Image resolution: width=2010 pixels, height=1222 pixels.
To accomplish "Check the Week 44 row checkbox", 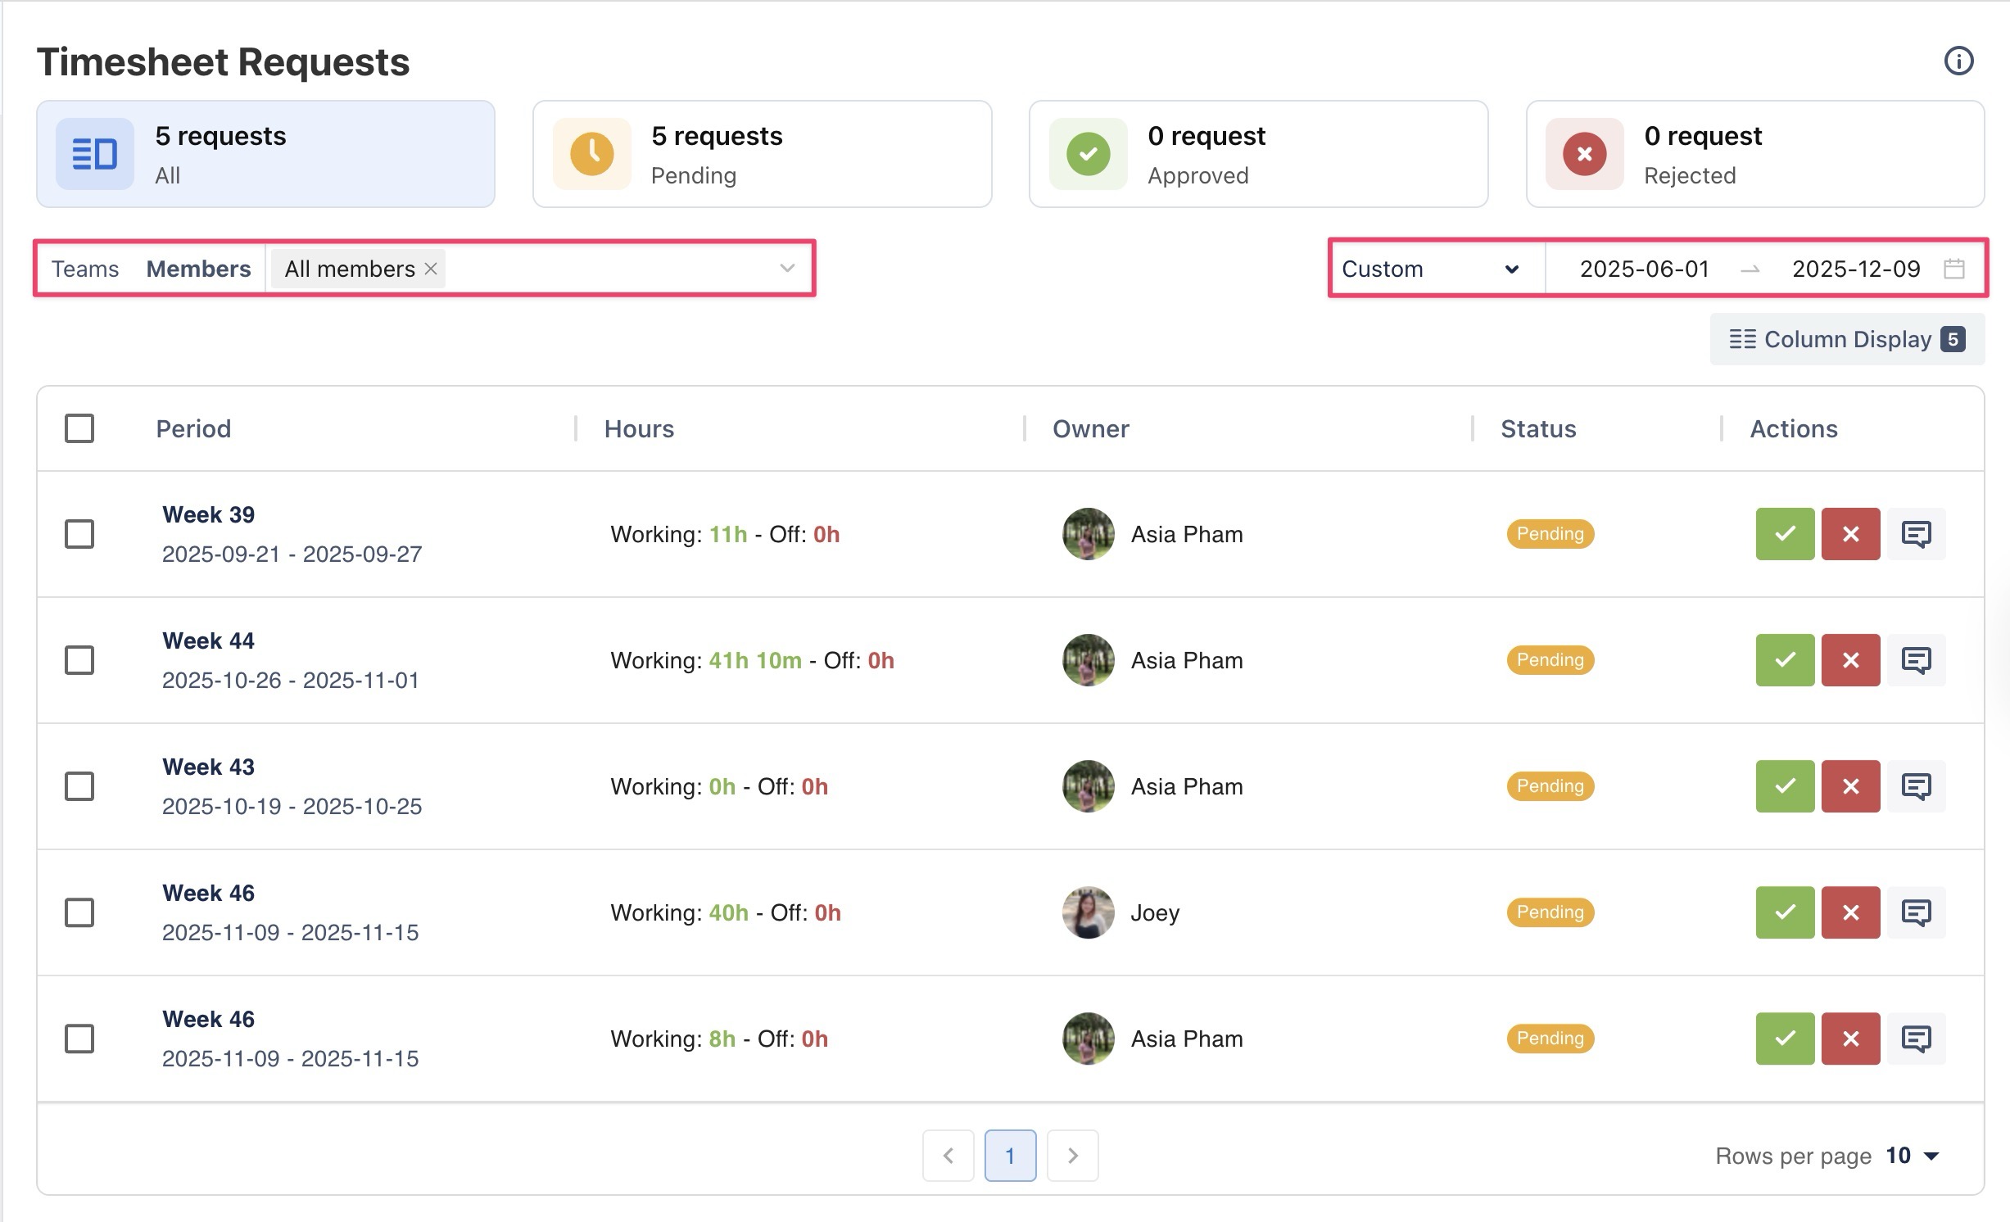I will (79, 660).
